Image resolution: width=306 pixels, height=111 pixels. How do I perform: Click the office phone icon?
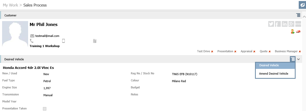[95, 41]
